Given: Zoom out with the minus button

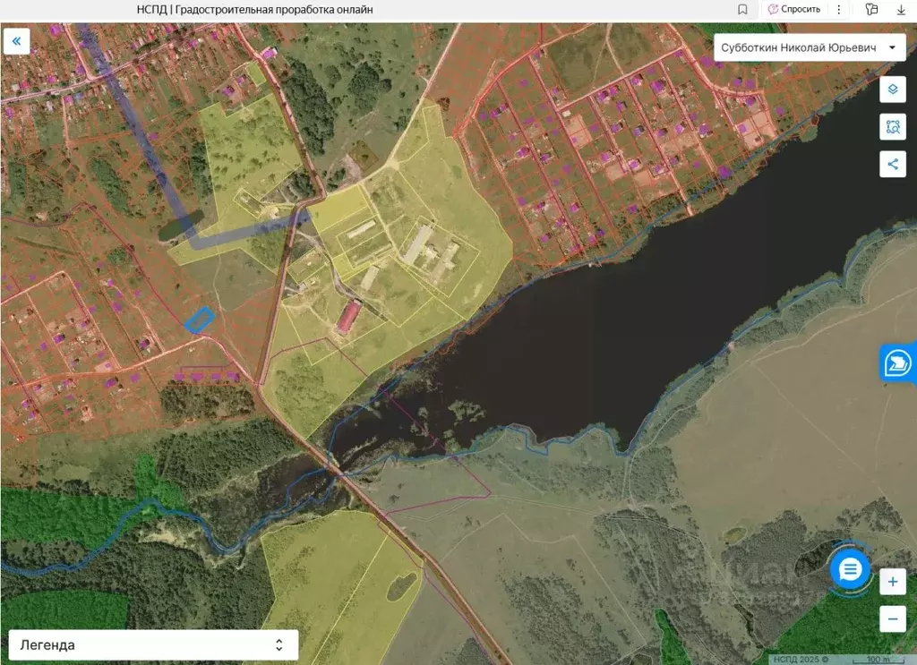Looking at the screenshot, I should (892, 618).
